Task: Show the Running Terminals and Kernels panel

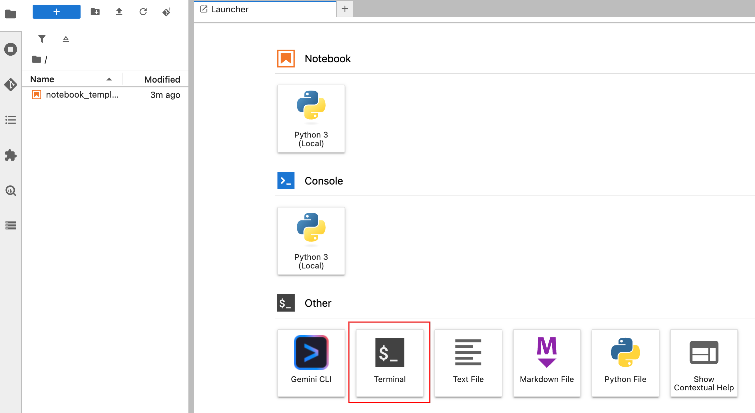Action: click(x=11, y=49)
